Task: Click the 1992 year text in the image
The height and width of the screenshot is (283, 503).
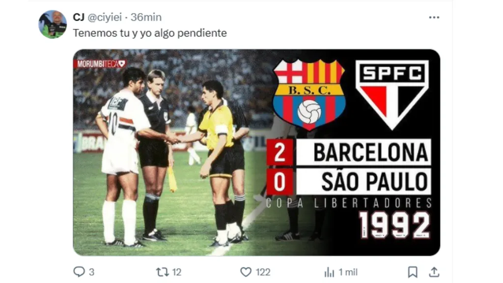Action: point(394,225)
